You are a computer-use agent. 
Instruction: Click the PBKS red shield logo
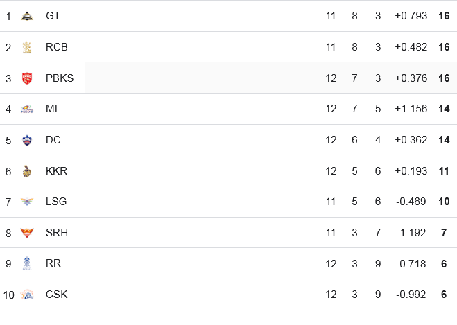point(27,78)
